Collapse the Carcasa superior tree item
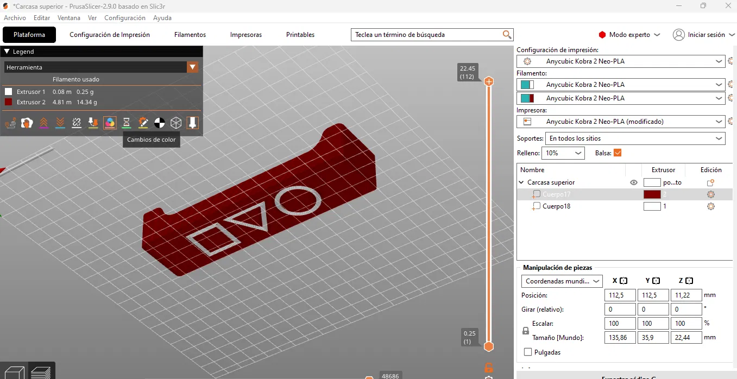 pyautogui.click(x=522, y=182)
